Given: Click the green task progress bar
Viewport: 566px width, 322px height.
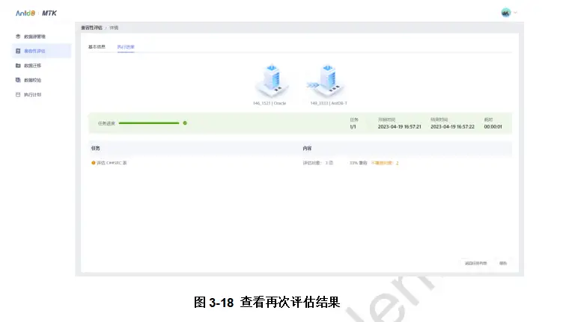Looking at the screenshot, I should [149, 123].
